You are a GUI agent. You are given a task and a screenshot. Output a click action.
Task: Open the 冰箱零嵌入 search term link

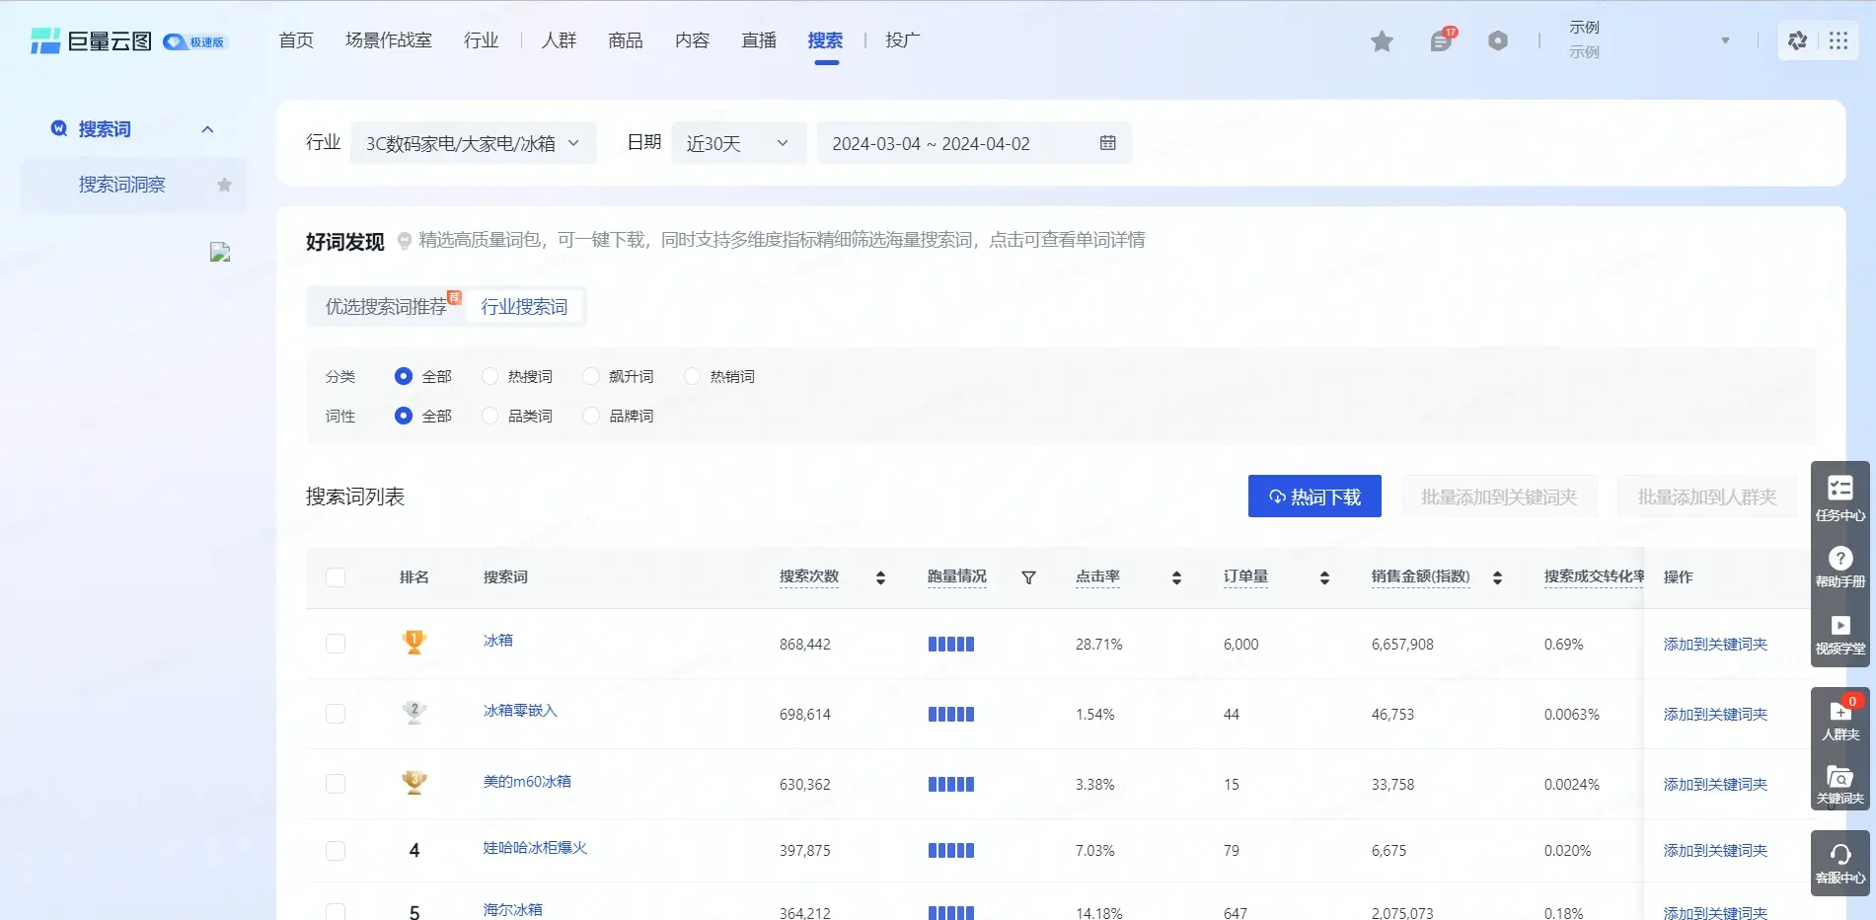pyautogui.click(x=520, y=711)
